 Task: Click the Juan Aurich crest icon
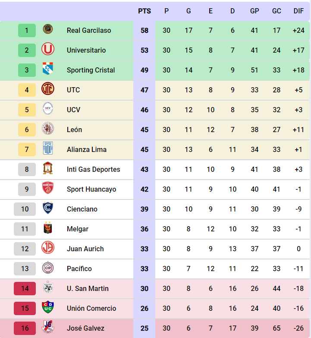click(x=48, y=248)
